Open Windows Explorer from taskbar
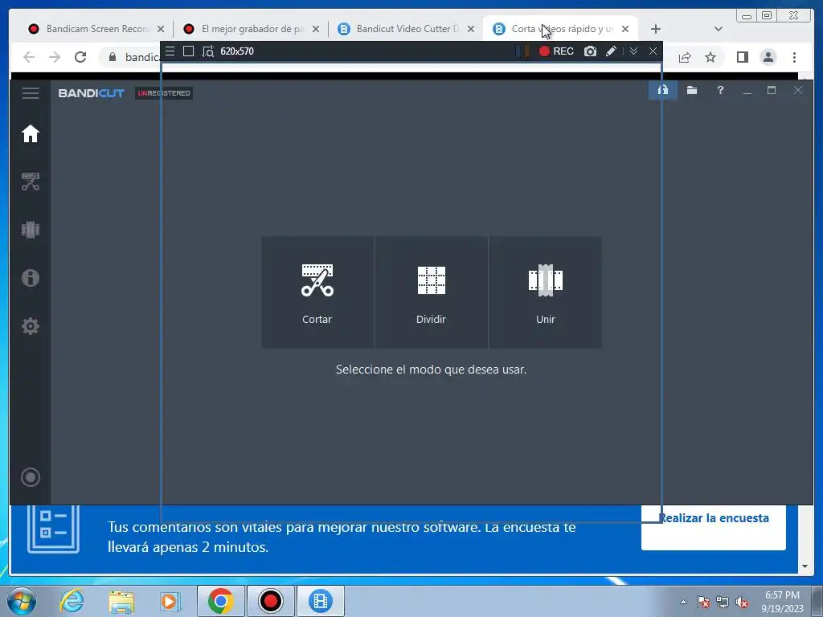This screenshot has width=823, height=617. pyautogui.click(x=121, y=601)
